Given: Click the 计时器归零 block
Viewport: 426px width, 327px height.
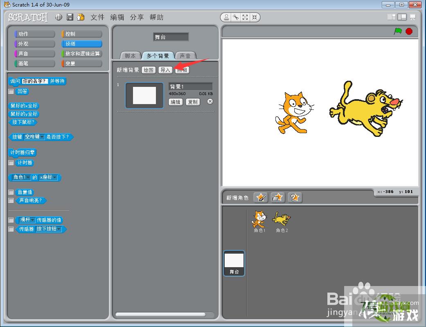Looking at the screenshot, I should 23,152.
